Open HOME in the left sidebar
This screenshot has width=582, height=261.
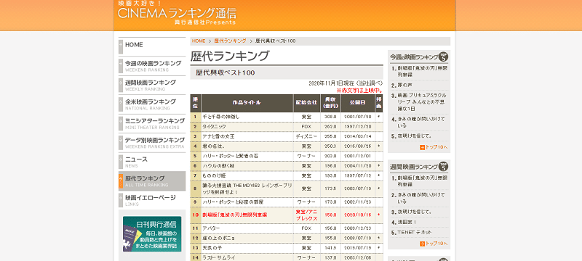pos(152,46)
